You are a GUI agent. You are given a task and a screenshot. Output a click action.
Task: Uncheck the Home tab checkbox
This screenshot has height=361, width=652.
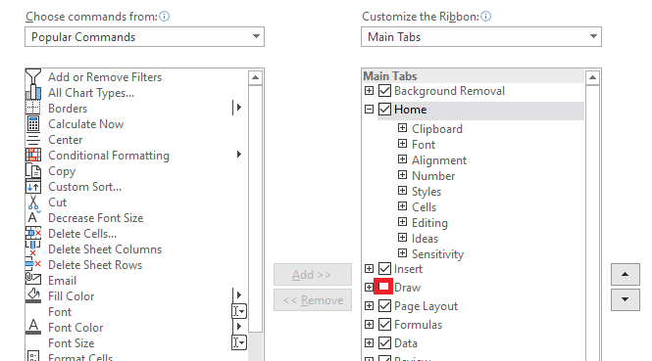384,110
